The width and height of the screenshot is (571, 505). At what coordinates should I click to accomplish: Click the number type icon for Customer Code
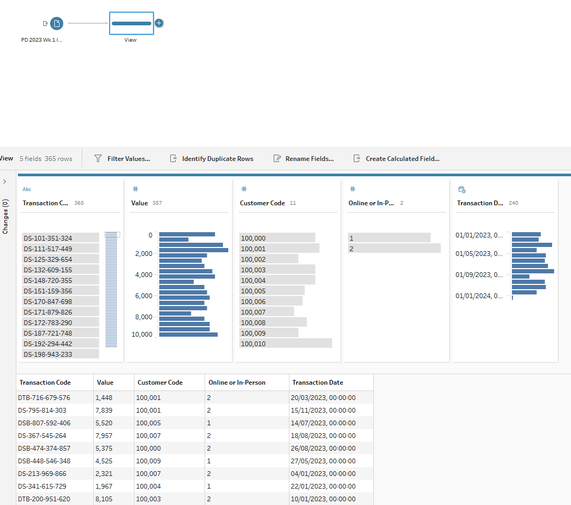(244, 189)
